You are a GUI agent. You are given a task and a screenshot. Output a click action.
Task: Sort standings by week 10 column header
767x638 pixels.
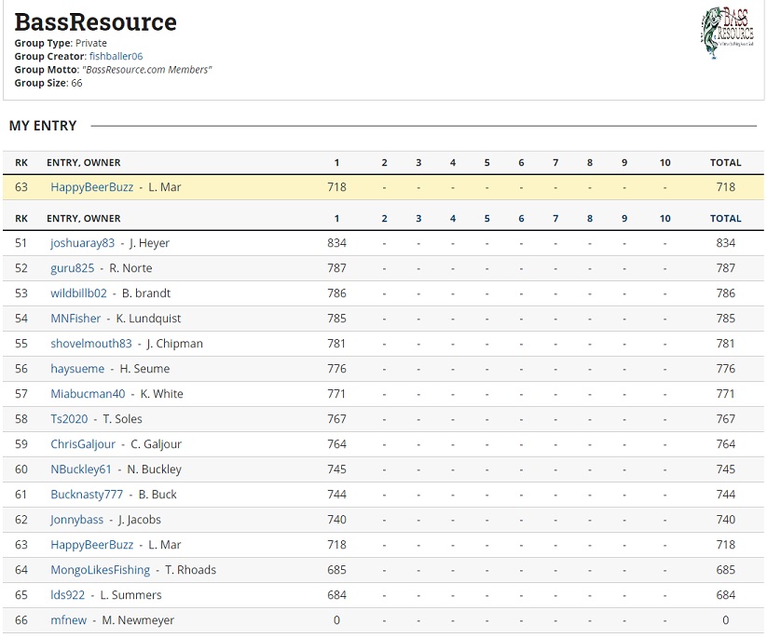click(x=664, y=219)
